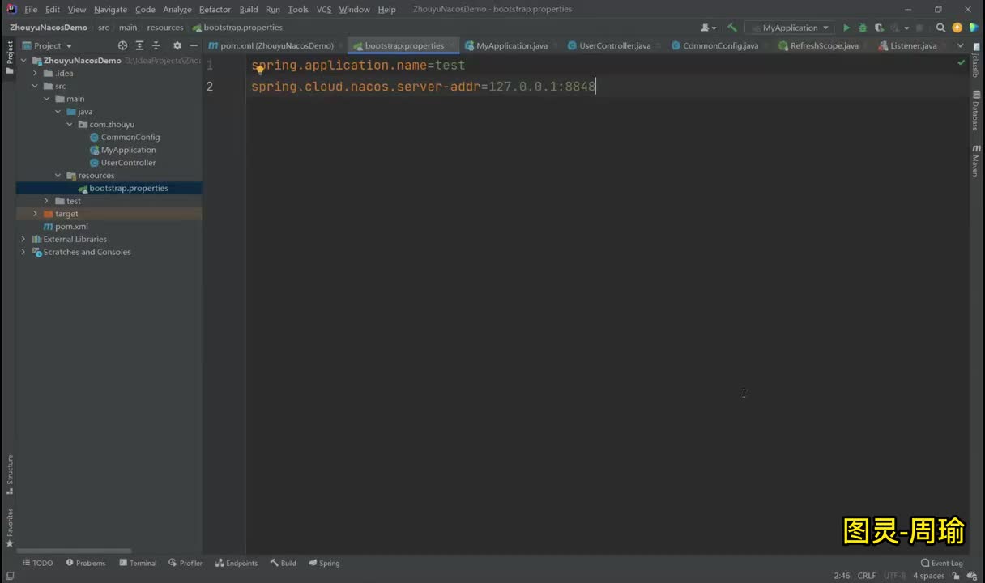
Task: Open the Problems tool window
Action: point(86,564)
